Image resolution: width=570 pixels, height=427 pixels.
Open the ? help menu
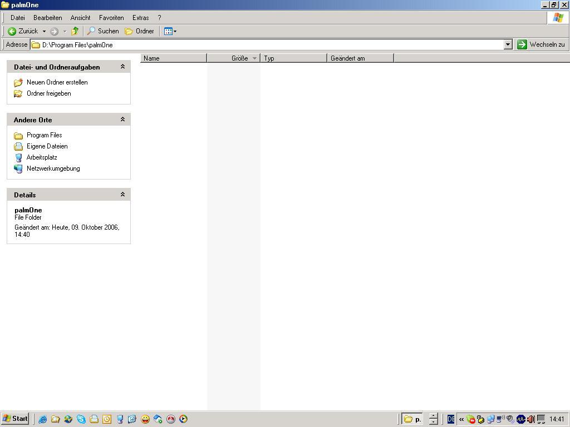[159, 18]
